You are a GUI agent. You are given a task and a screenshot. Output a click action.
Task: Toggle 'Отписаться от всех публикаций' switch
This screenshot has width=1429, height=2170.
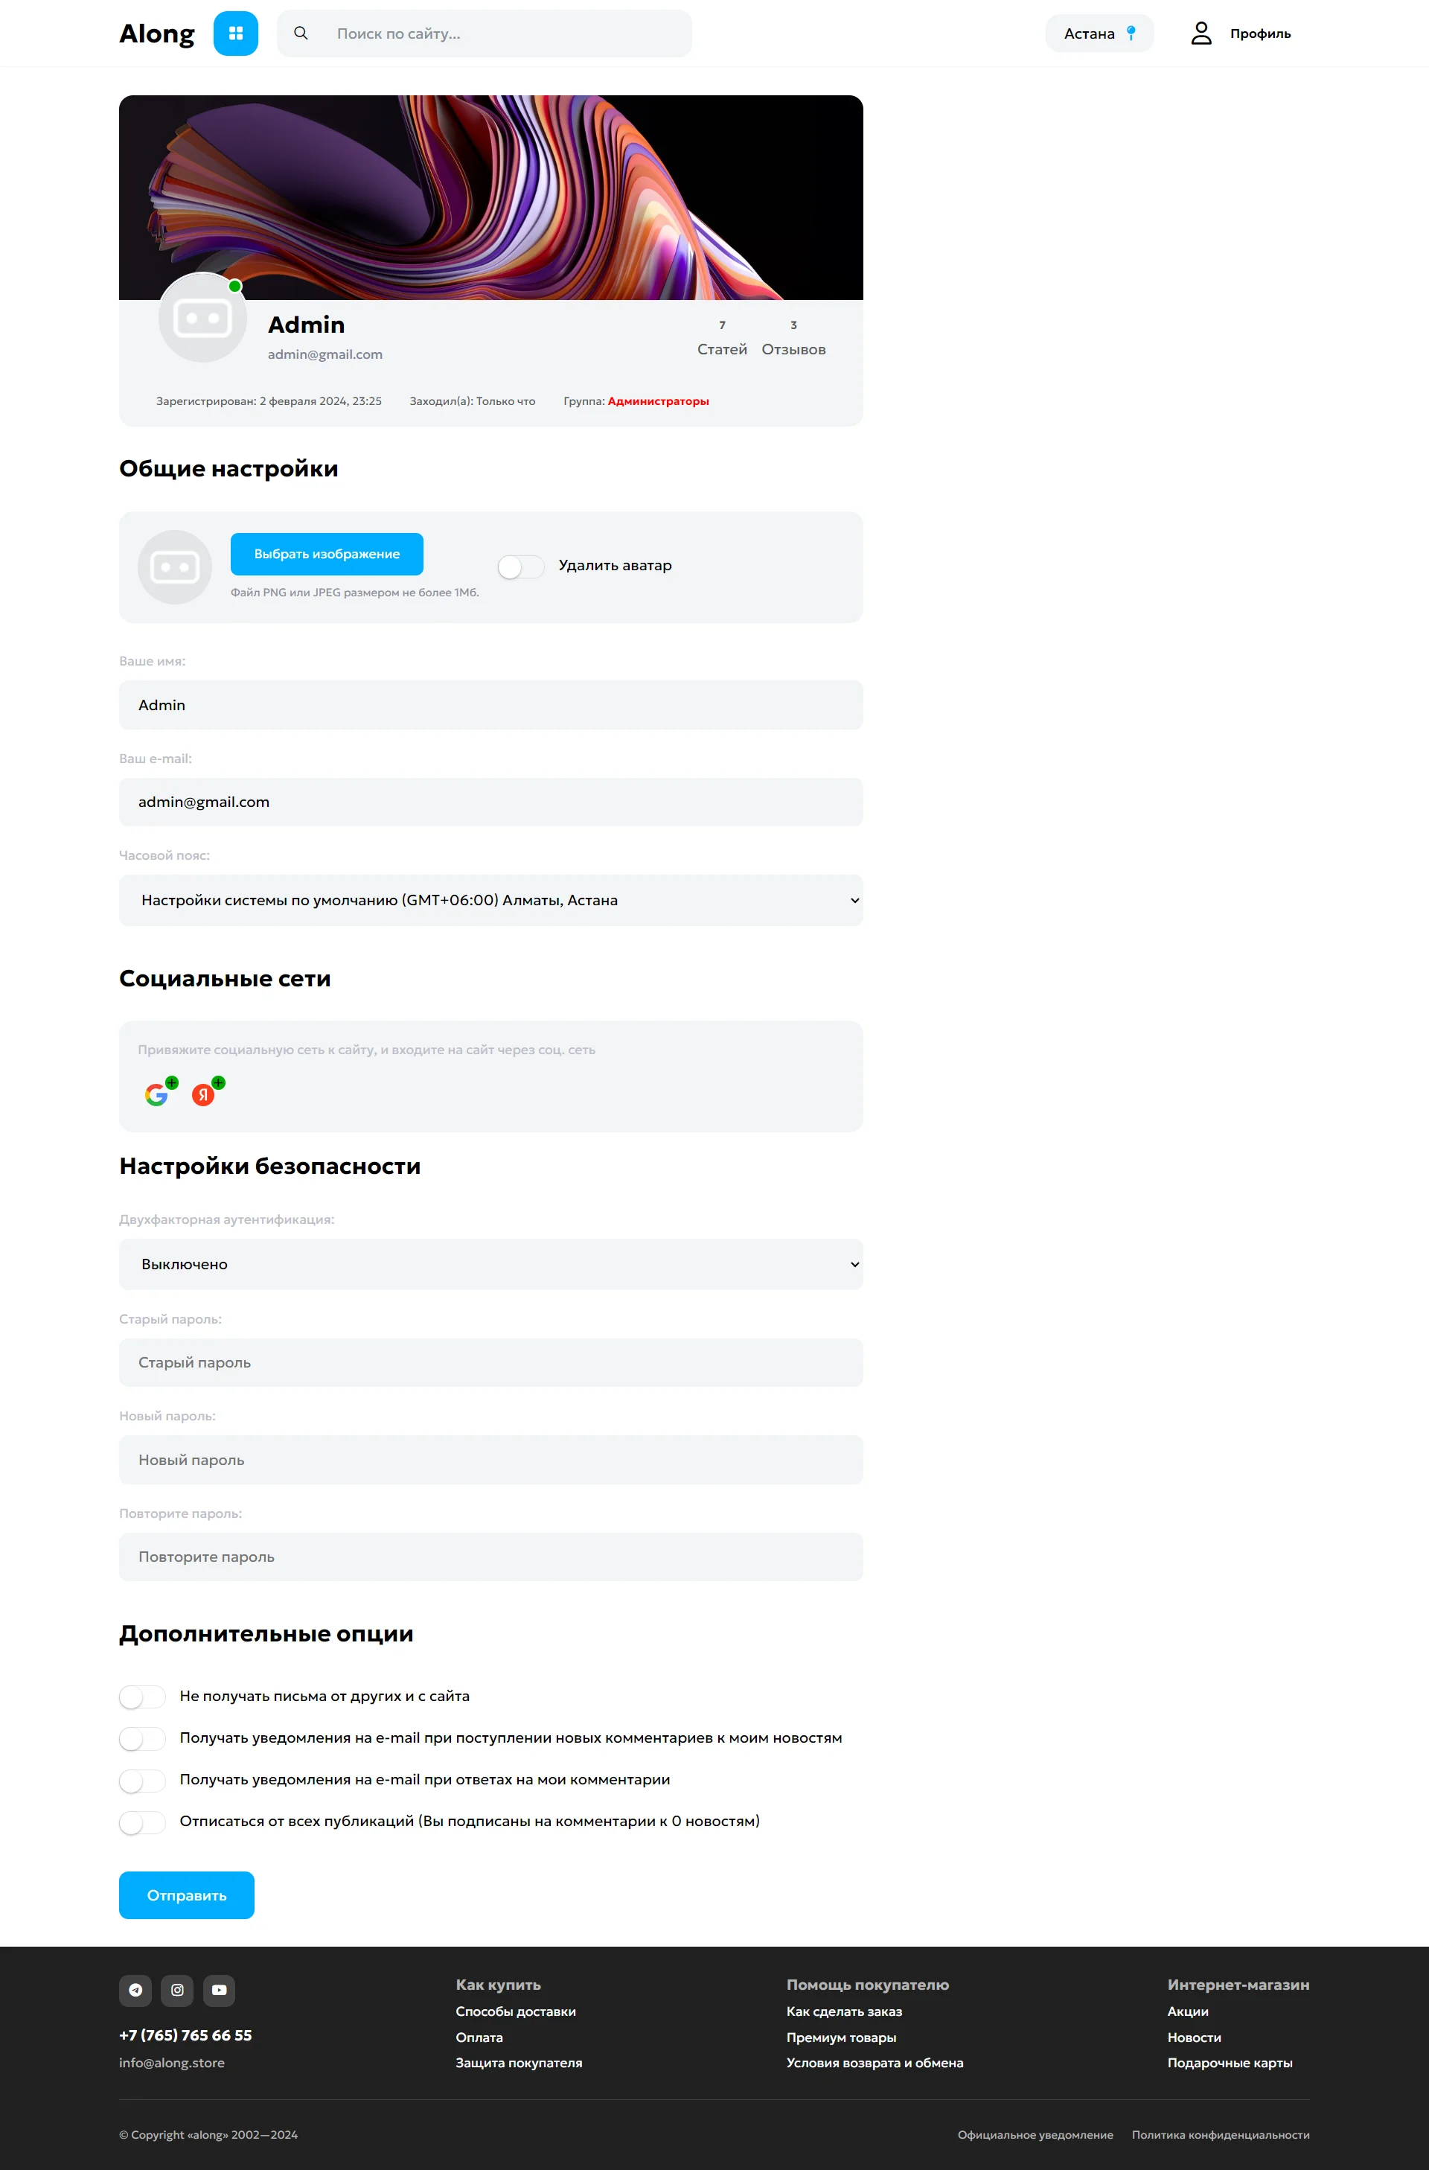tap(142, 1822)
